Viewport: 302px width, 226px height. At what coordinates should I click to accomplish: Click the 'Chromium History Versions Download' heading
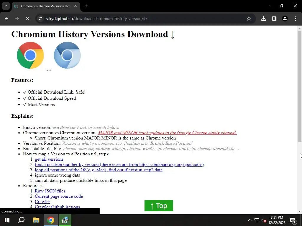tap(93, 34)
